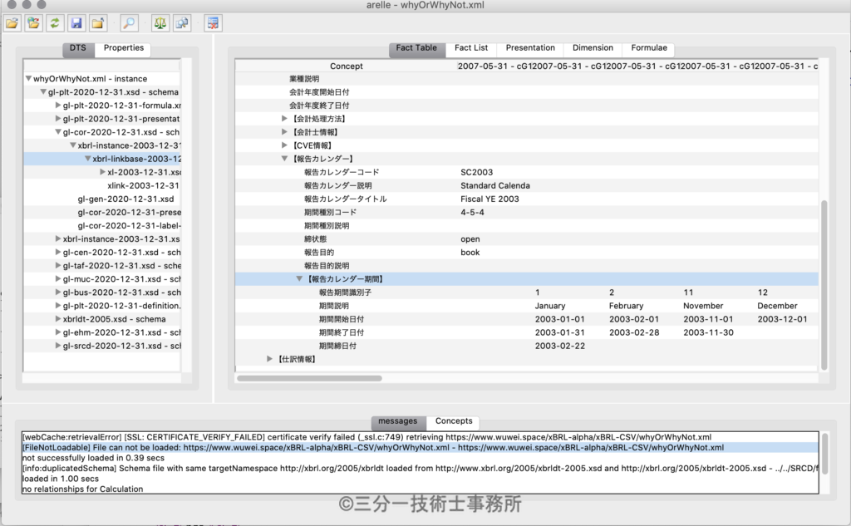Run Validate using the scales icon

tap(160, 23)
